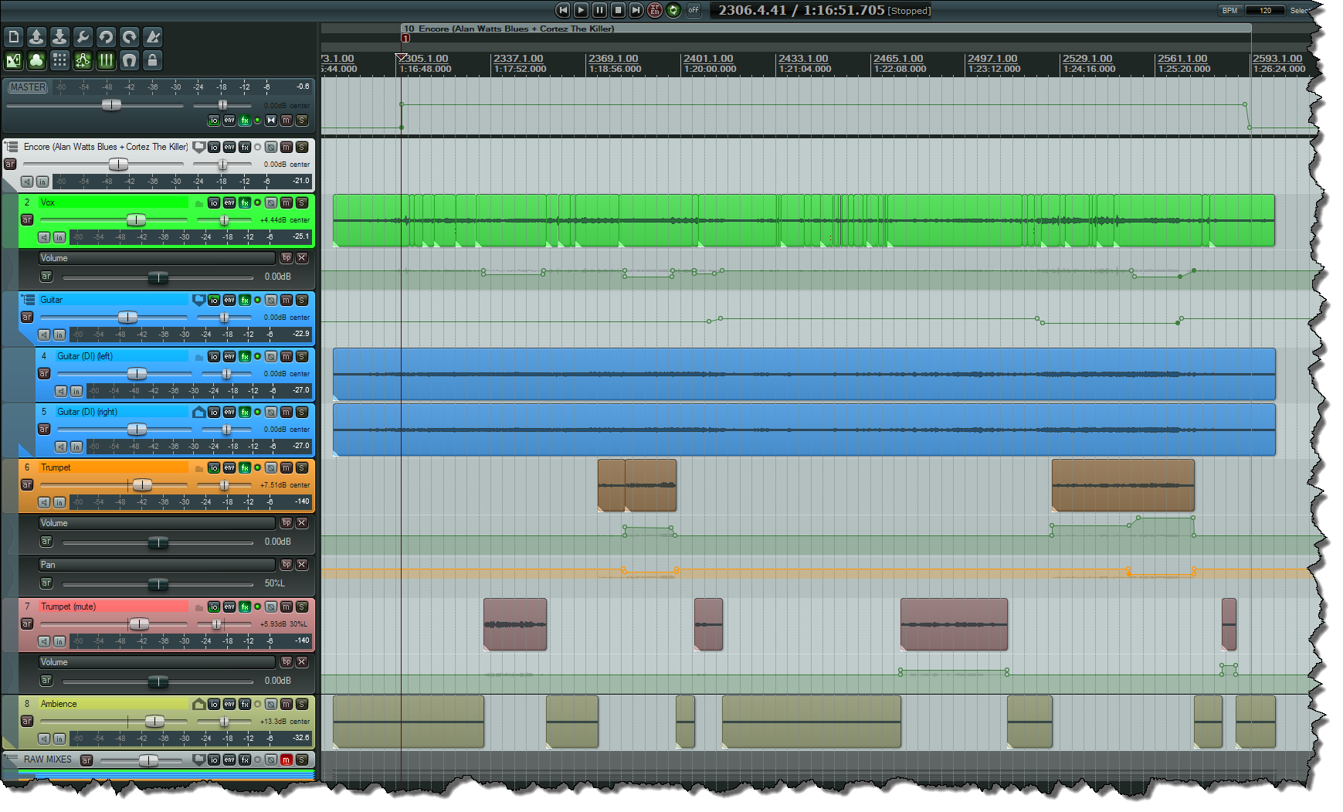This screenshot has width=1343, height=812.
Task: Open the Vox track automation mode button
Action: (x=27, y=219)
